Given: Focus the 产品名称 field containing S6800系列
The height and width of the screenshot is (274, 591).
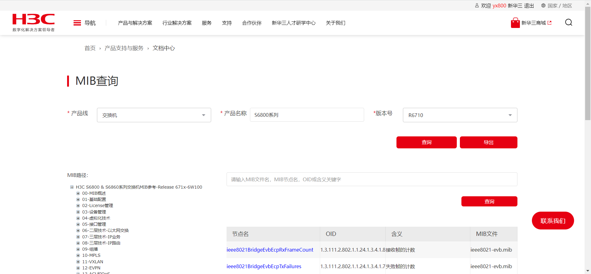Looking at the screenshot, I should coord(307,115).
